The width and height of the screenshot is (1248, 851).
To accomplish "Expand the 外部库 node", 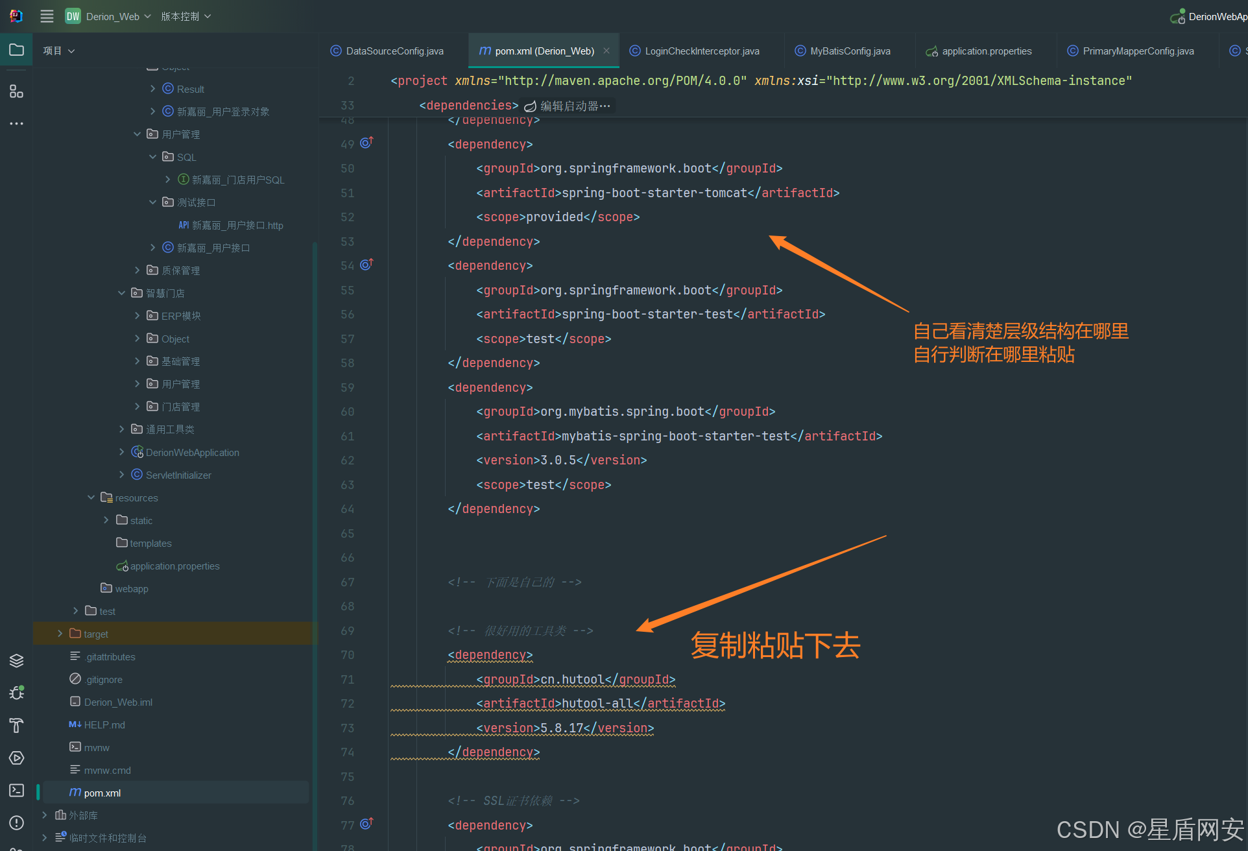I will [44, 815].
